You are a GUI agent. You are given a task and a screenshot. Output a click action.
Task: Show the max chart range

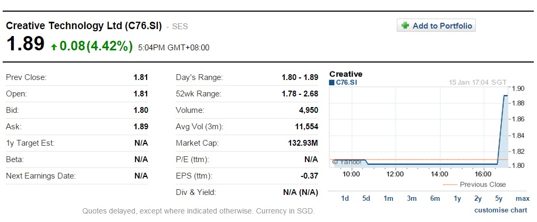(522, 198)
